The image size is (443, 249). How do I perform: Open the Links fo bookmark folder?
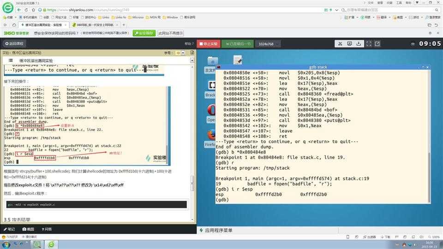point(119,17)
